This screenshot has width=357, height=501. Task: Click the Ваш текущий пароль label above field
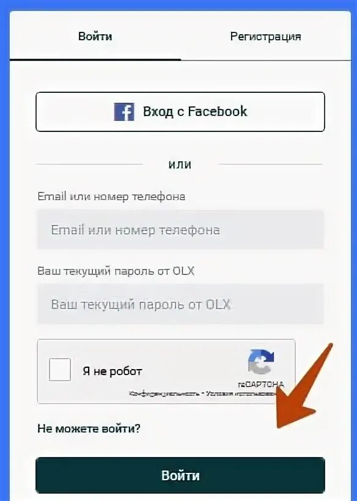point(116,271)
